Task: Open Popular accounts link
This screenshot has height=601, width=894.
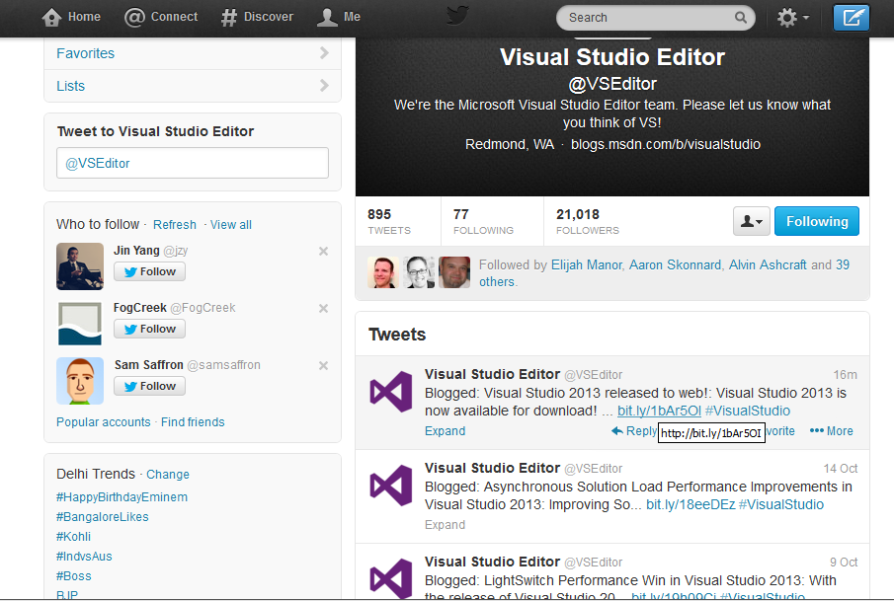Action: (103, 422)
